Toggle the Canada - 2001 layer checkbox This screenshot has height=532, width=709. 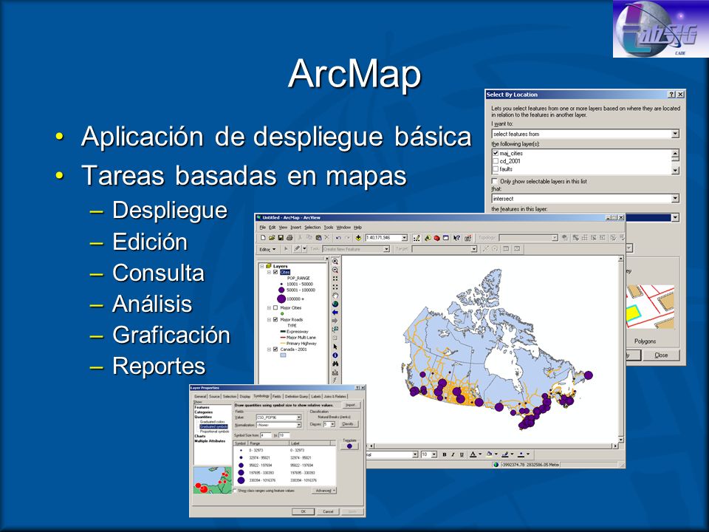[x=275, y=349]
